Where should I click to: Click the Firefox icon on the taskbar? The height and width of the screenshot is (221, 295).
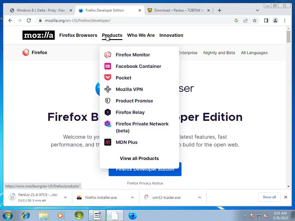[133, 215]
